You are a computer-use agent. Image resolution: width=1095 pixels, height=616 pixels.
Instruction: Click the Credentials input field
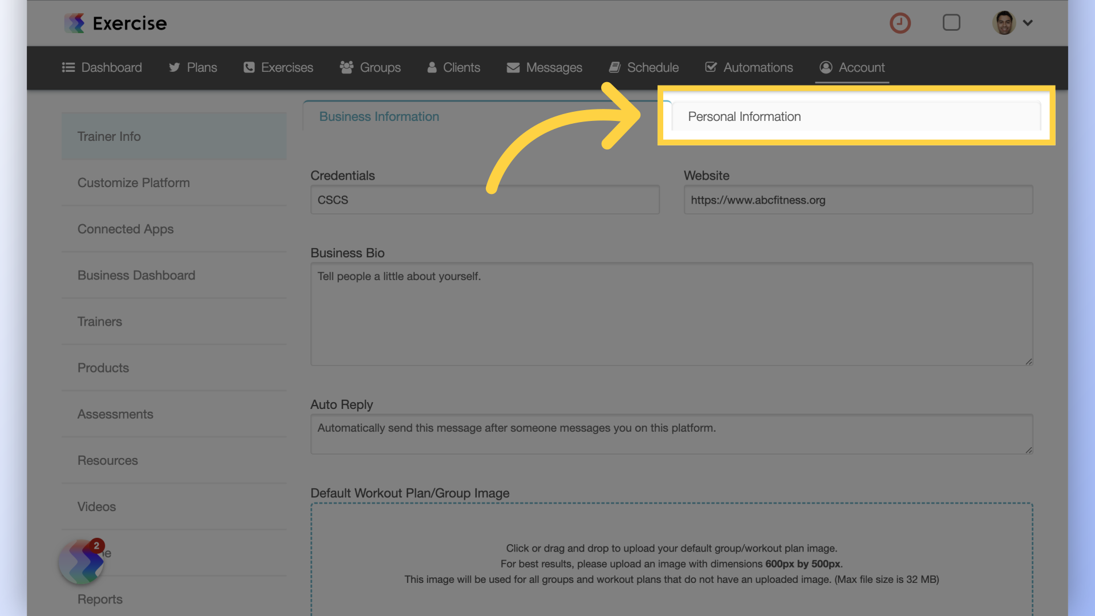pos(485,200)
